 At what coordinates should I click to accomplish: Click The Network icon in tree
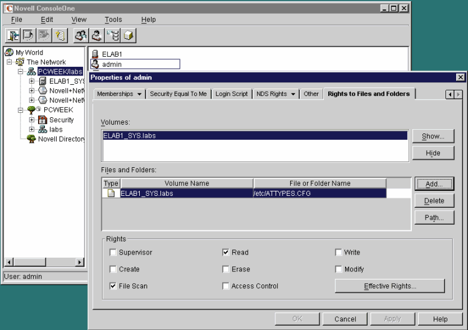pyautogui.click(x=20, y=62)
